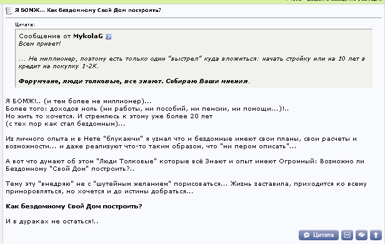Click the line beginning 'Более того: доходов ноль'
Viewport: 385px width, 244px height.
(147, 109)
